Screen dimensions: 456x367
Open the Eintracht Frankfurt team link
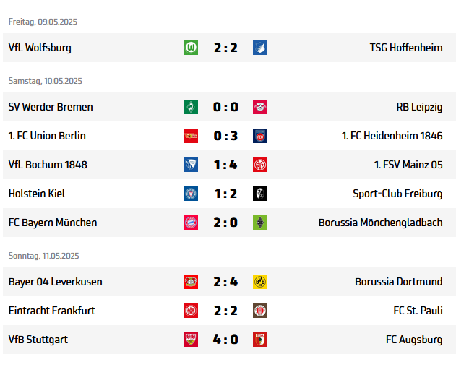pos(51,311)
